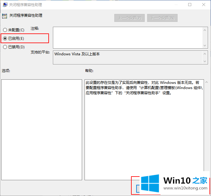Click the 上一个设置(P) button

click(130, 18)
